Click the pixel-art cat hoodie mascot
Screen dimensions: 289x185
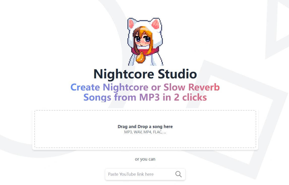pyautogui.click(x=145, y=42)
